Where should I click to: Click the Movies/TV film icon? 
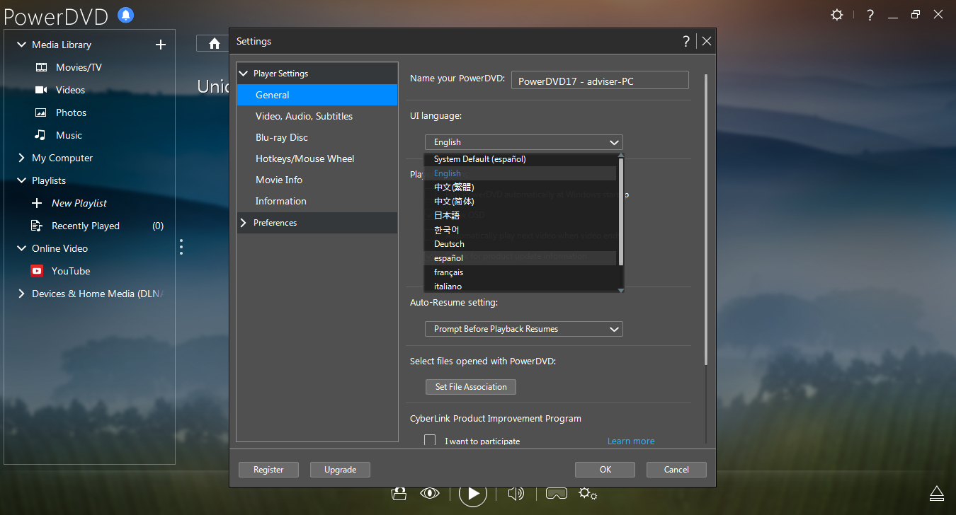(x=41, y=67)
